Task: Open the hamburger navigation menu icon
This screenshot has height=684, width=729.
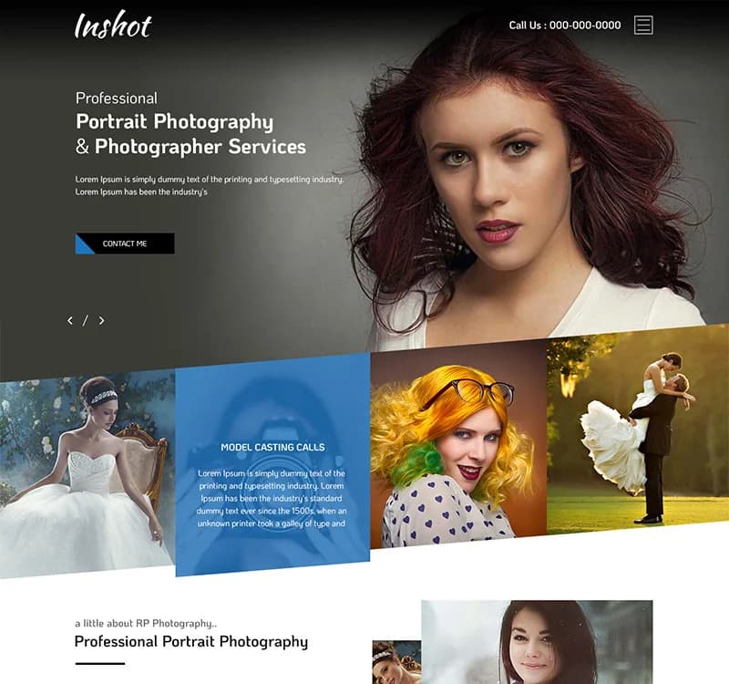Action: [644, 25]
